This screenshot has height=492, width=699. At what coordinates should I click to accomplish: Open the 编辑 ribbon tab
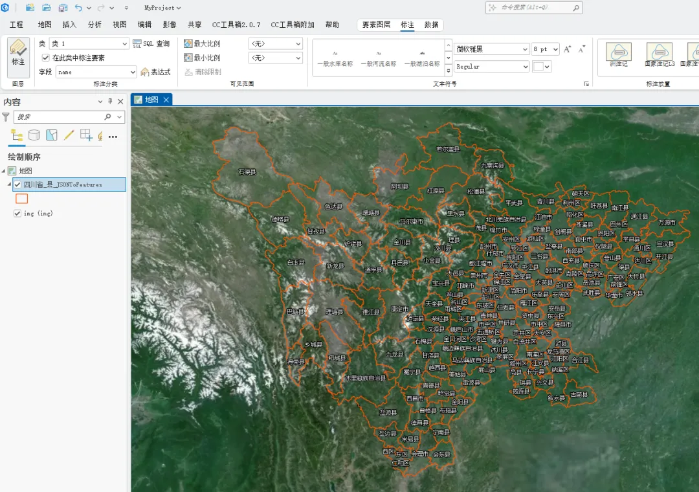pos(144,25)
